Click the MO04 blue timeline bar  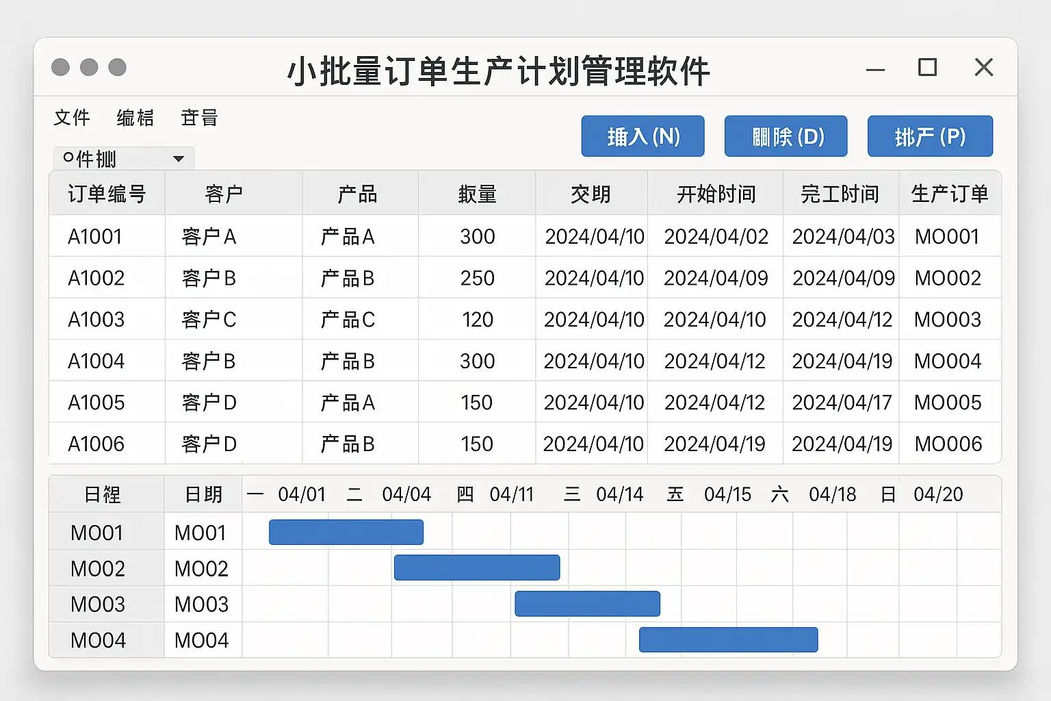728,639
